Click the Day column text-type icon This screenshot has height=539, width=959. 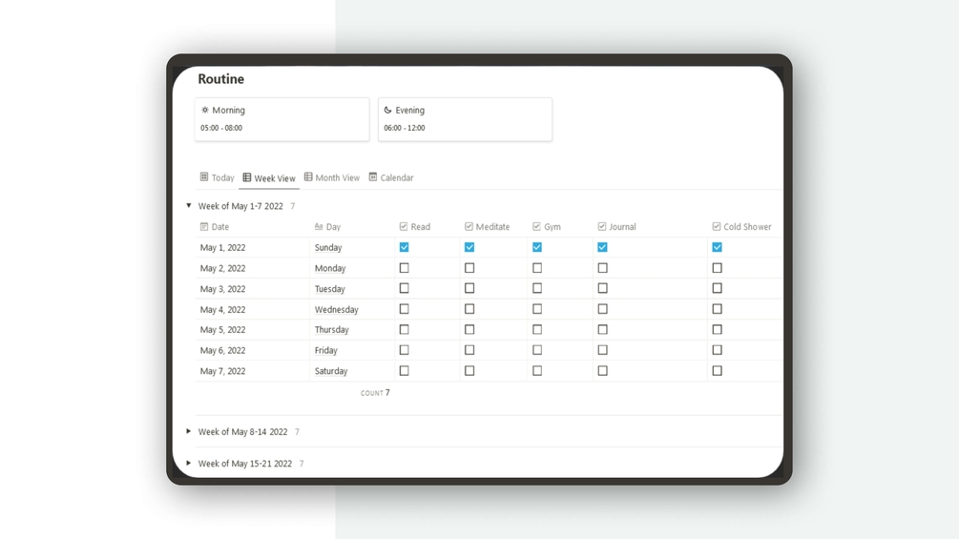(319, 227)
